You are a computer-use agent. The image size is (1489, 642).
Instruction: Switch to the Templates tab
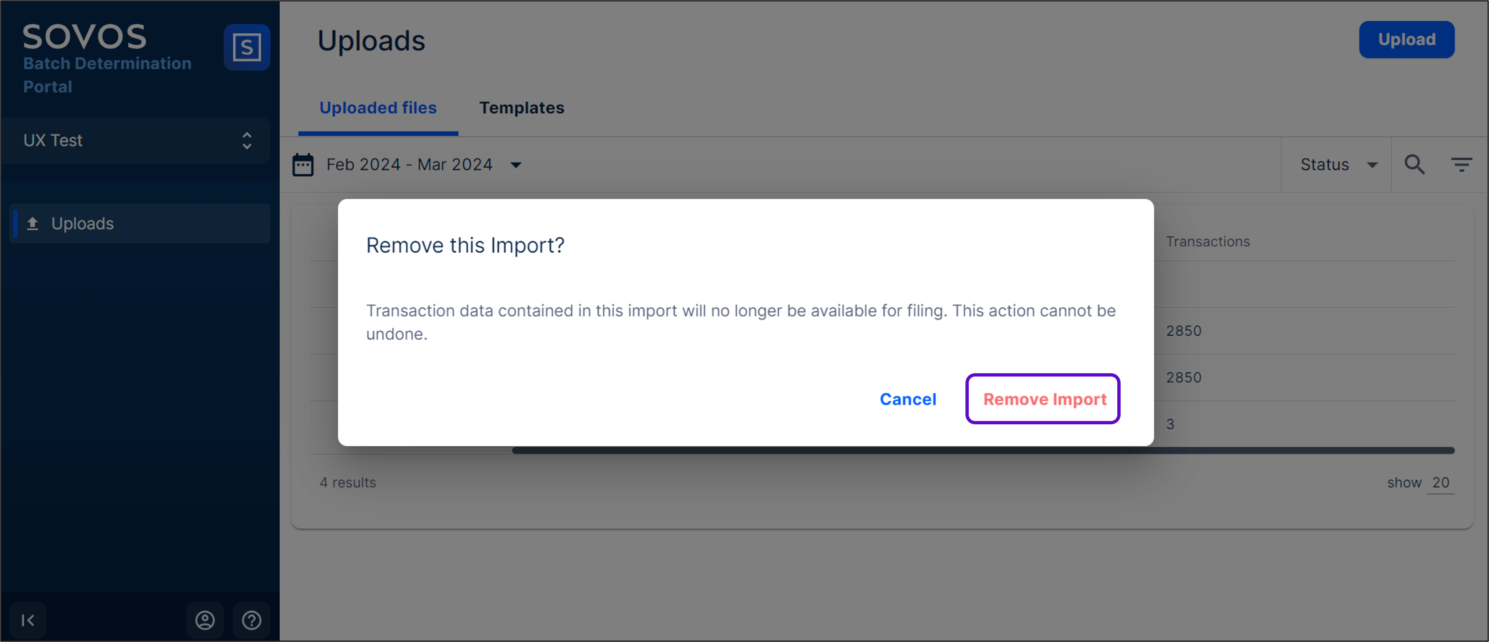point(521,108)
